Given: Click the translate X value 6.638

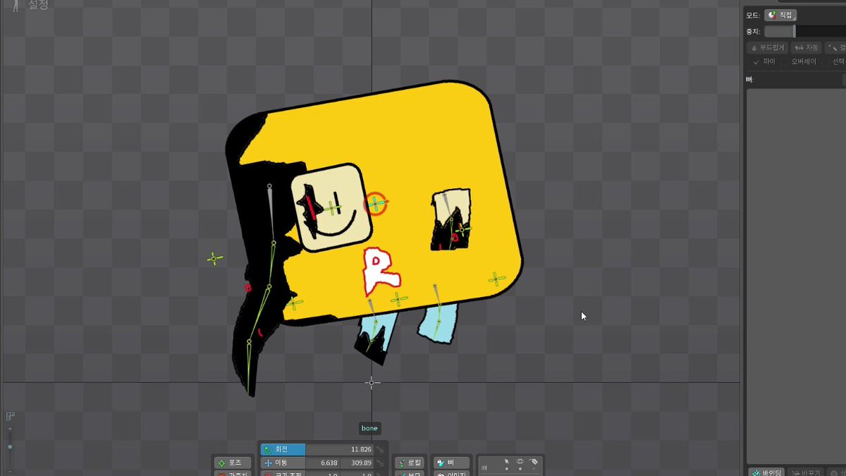Looking at the screenshot, I should 322,463.
